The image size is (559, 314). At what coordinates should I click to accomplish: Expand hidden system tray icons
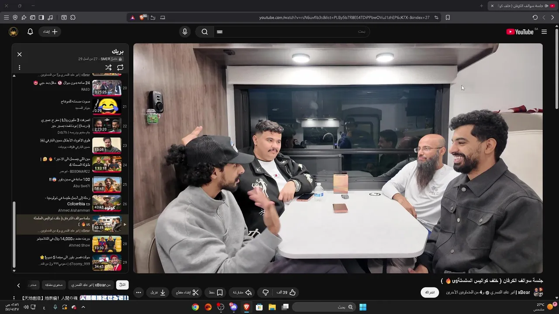(83, 307)
